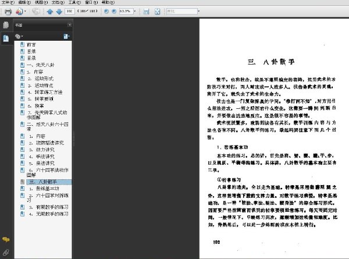The image size is (349, 259).
Task: Click the zoom out round button
Action: (106, 11)
